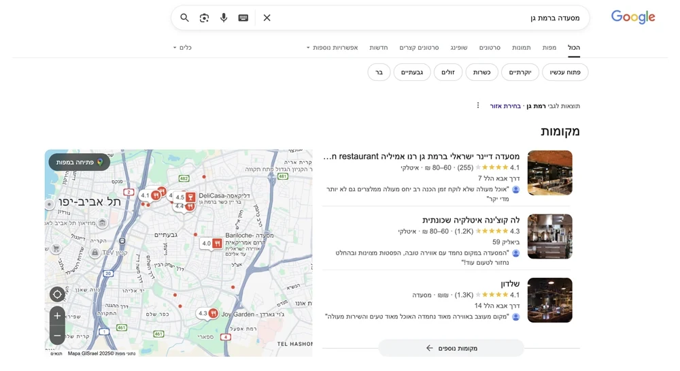Switch to the שופינג tab
Image resolution: width=680 pixels, height=371 pixels.
(459, 47)
